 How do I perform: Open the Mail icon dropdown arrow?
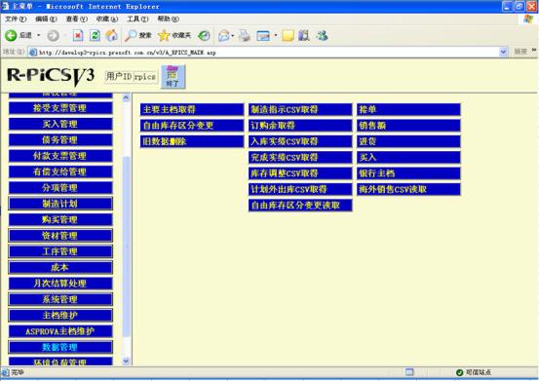tap(233, 35)
